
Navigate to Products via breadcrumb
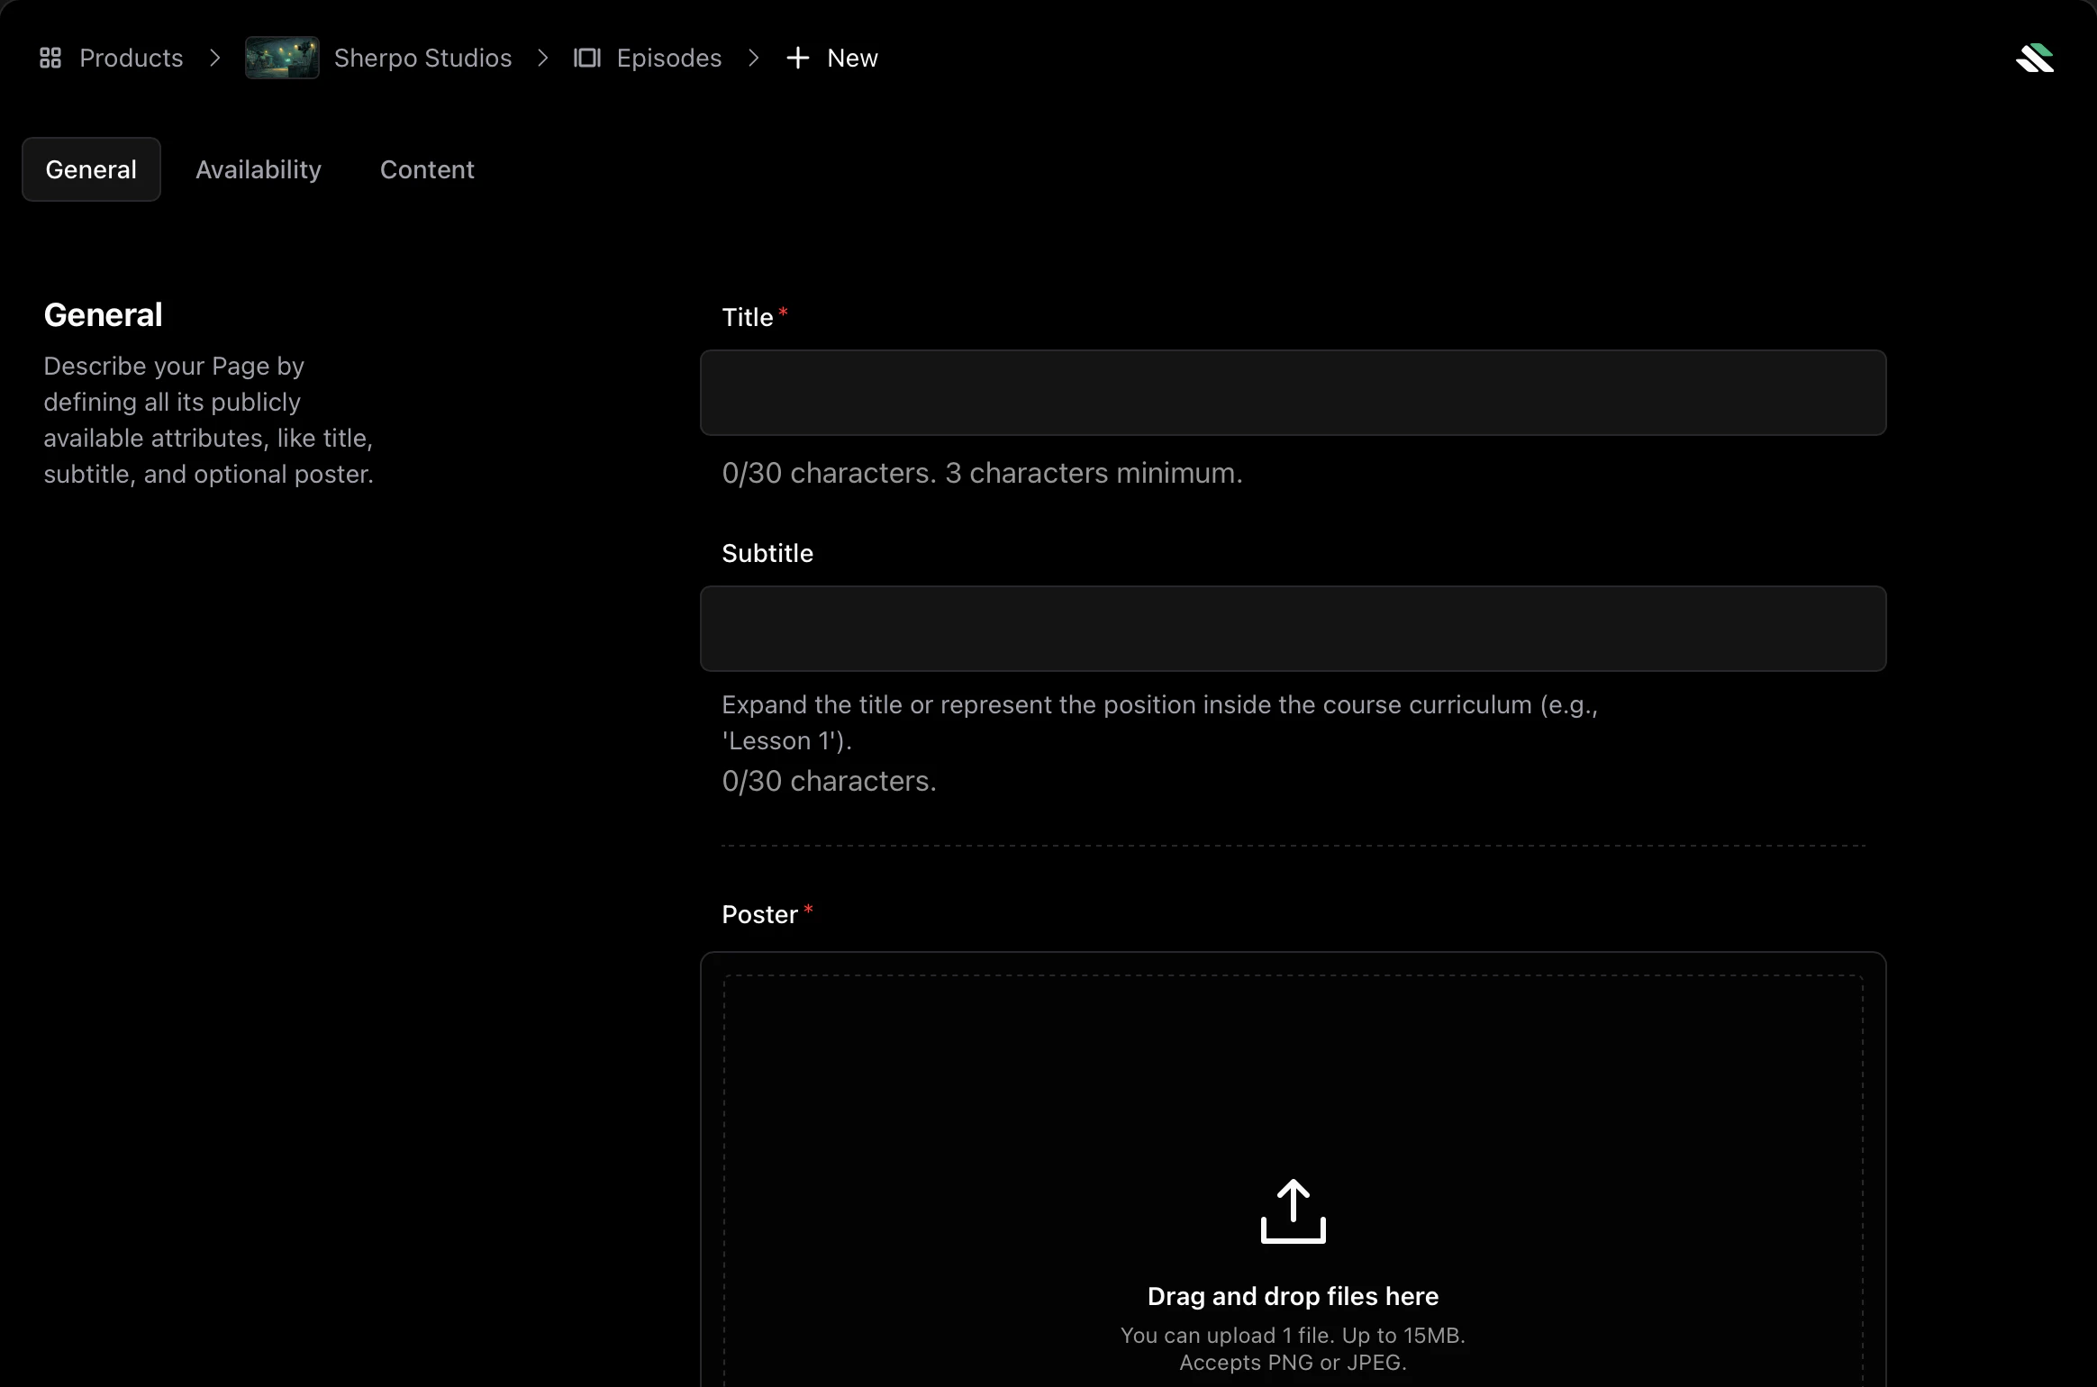point(131,57)
